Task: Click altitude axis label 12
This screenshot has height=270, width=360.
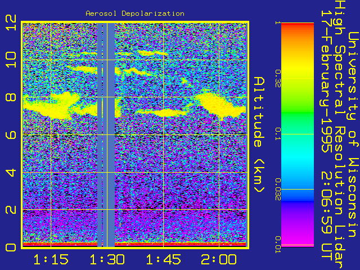Action: 11,22
